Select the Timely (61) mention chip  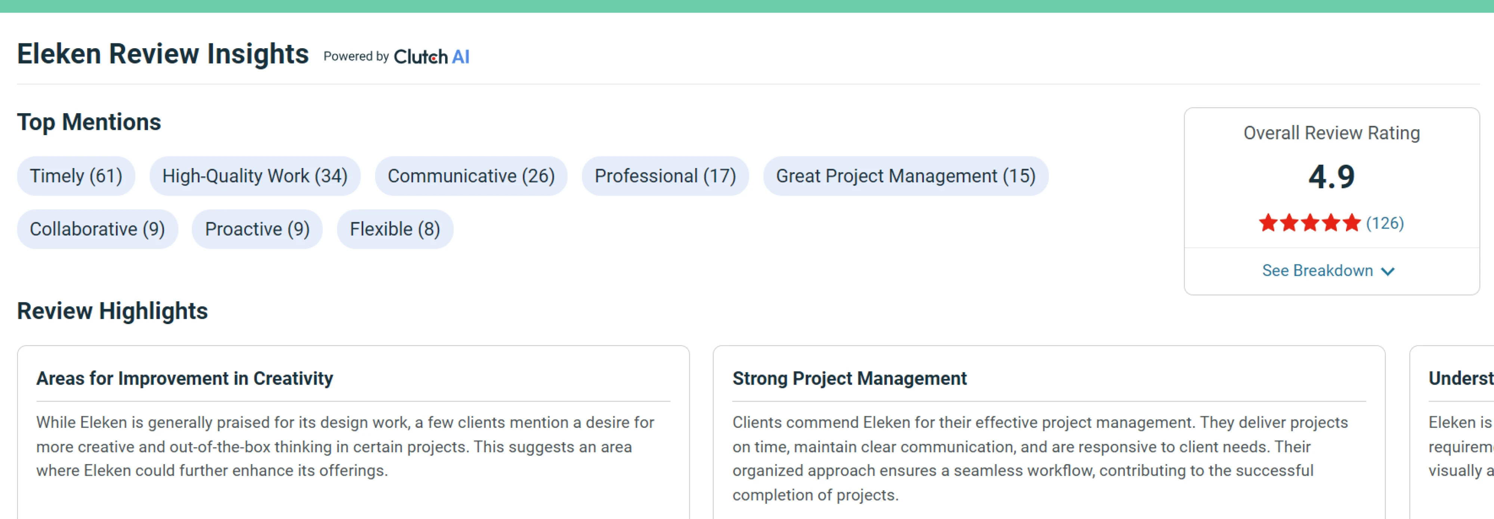(x=76, y=176)
